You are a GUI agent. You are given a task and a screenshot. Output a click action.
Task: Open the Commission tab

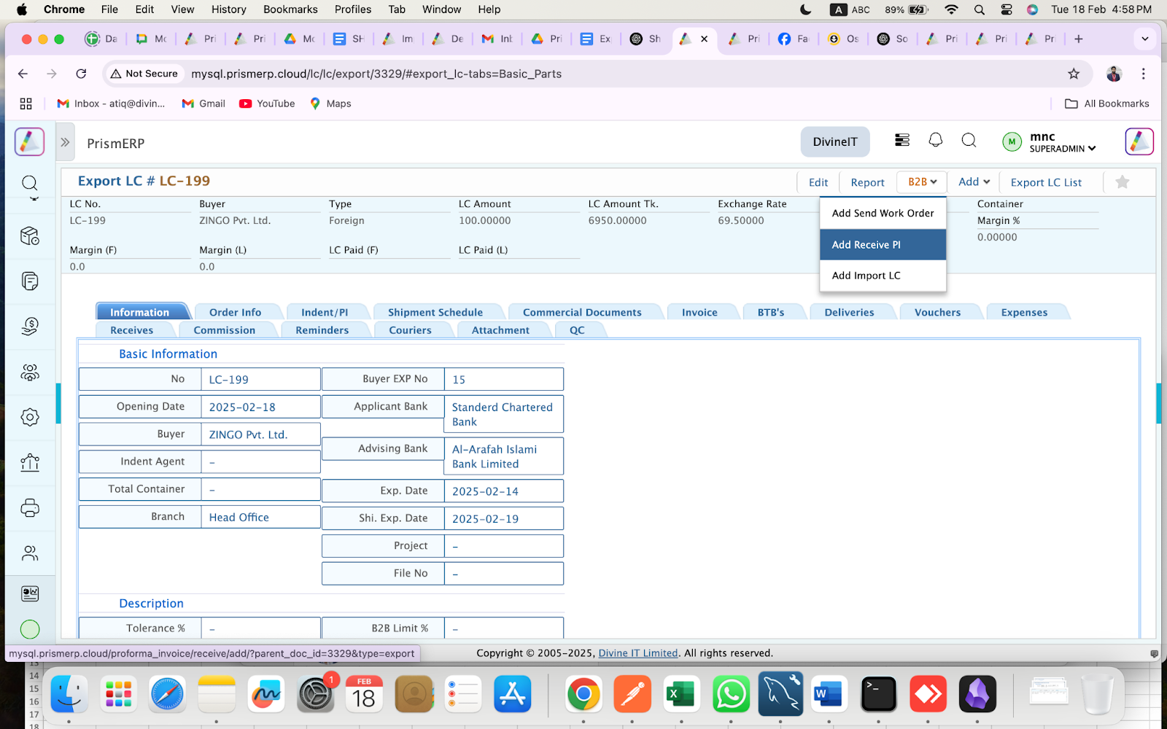(225, 330)
